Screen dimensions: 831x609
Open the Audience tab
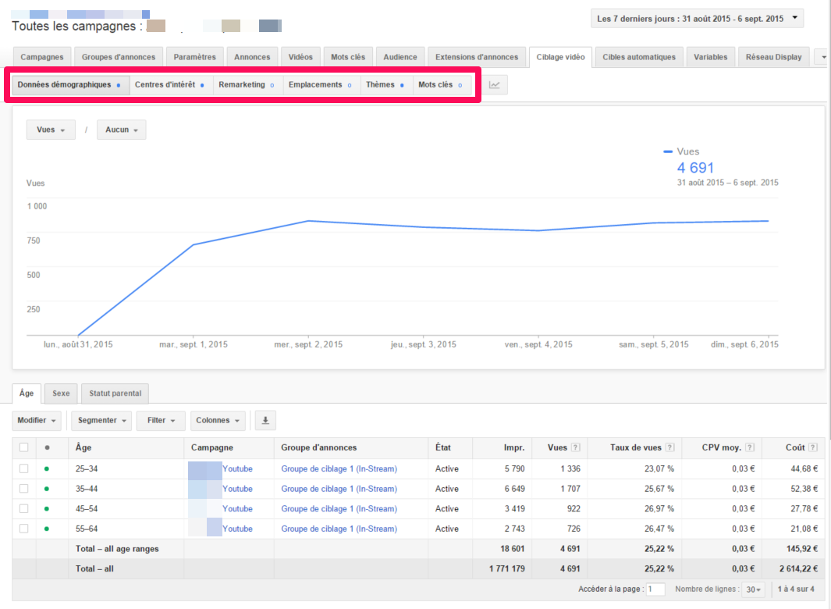400,57
